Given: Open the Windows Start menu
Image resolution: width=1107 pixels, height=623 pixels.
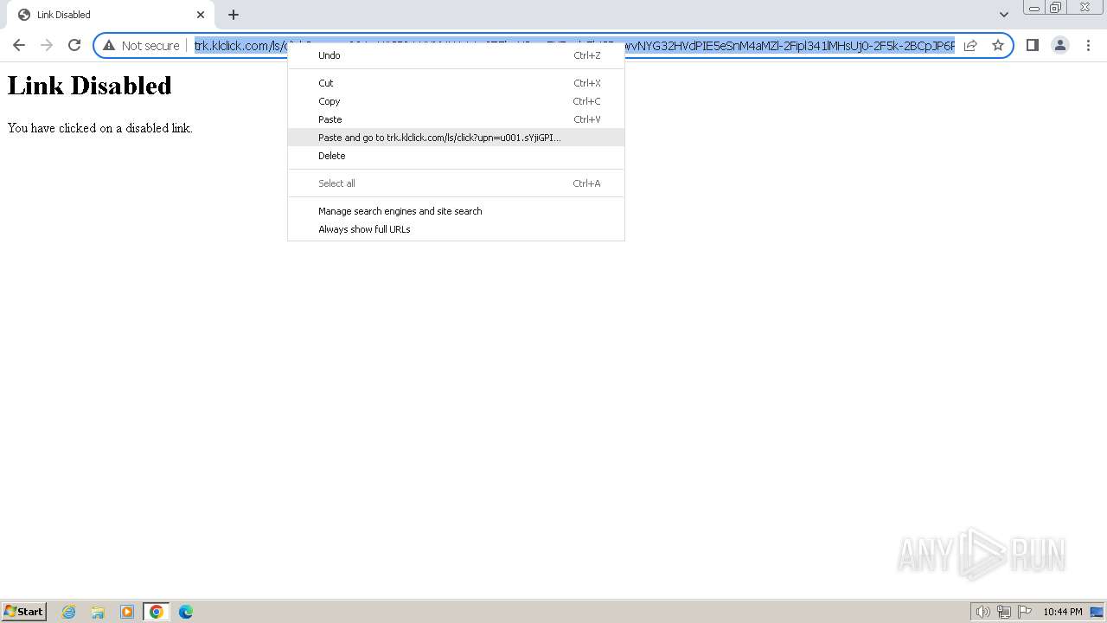Looking at the screenshot, I should click(x=24, y=612).
